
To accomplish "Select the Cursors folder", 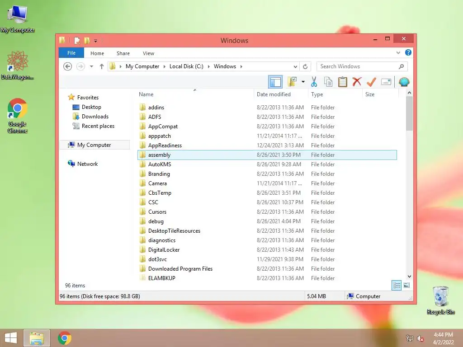I will coord(157,212).
